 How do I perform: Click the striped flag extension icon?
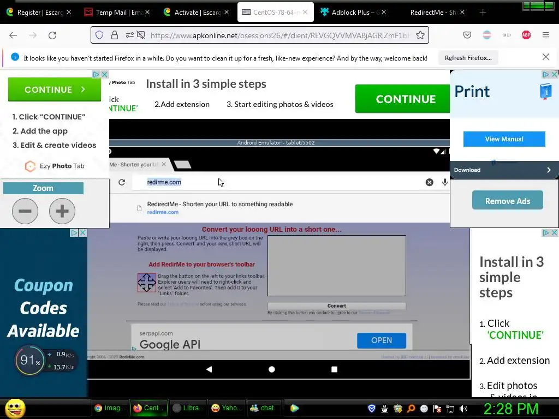tap(487, 35)
